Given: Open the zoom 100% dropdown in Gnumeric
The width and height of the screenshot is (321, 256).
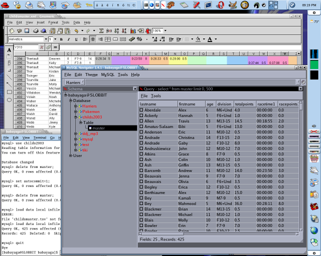Looking at the screenshot, I should pos(165,31).
